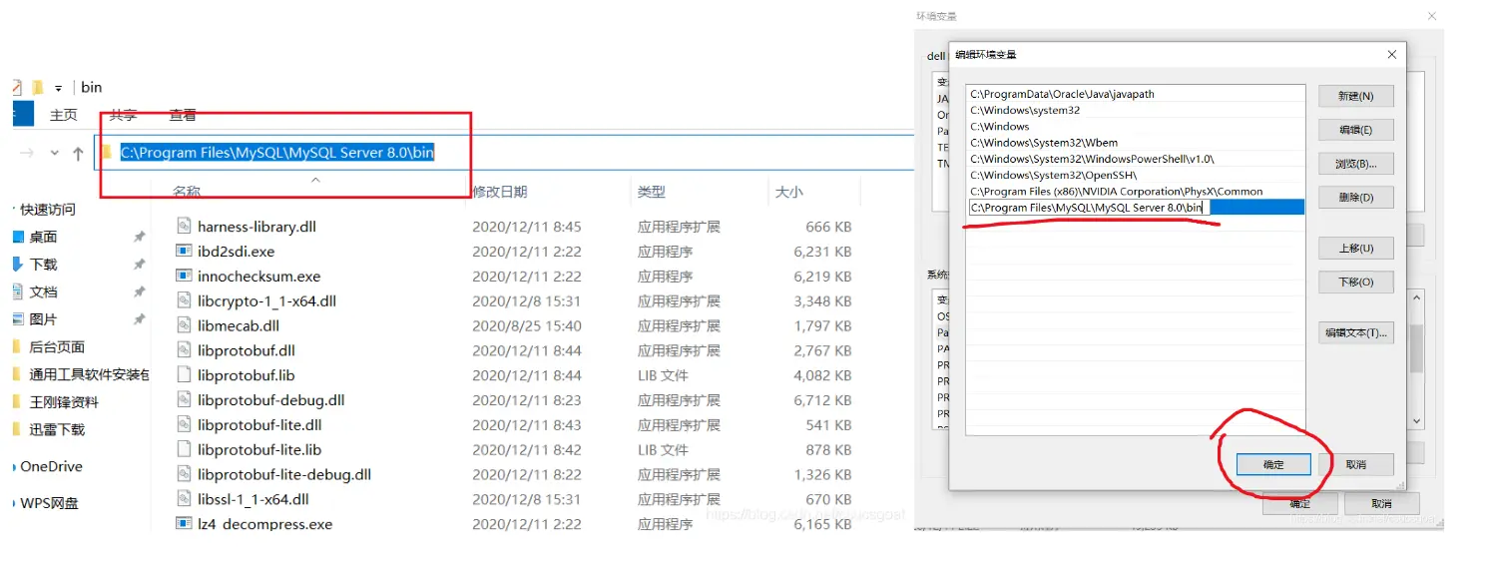Open the 主页 ribbon tab

(64, 115)
